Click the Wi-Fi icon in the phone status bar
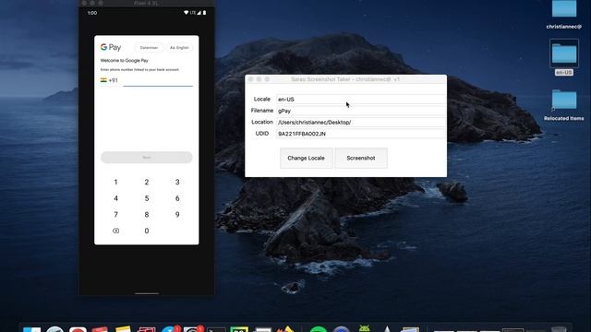The height and width of the screenshot is (332, 591). [x=186, y=13]
